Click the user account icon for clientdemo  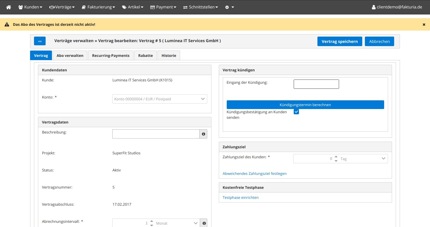click(374, 7)
